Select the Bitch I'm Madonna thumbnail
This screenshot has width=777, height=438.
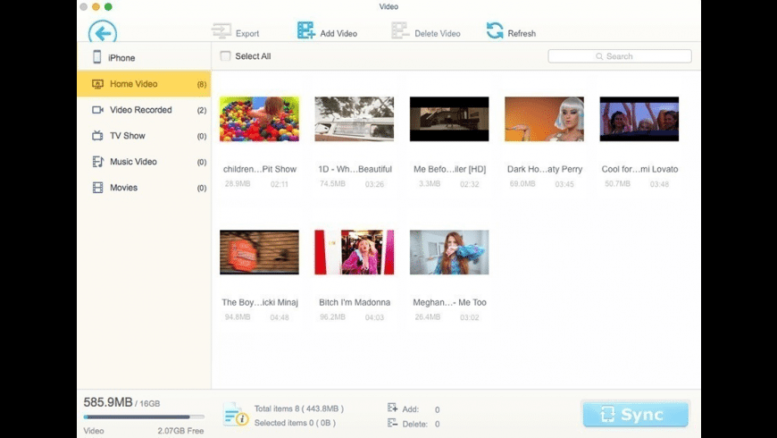point(355,252)
